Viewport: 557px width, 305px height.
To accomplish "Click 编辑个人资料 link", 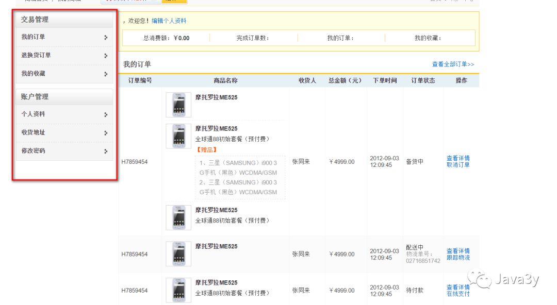I will click(169, 21).
